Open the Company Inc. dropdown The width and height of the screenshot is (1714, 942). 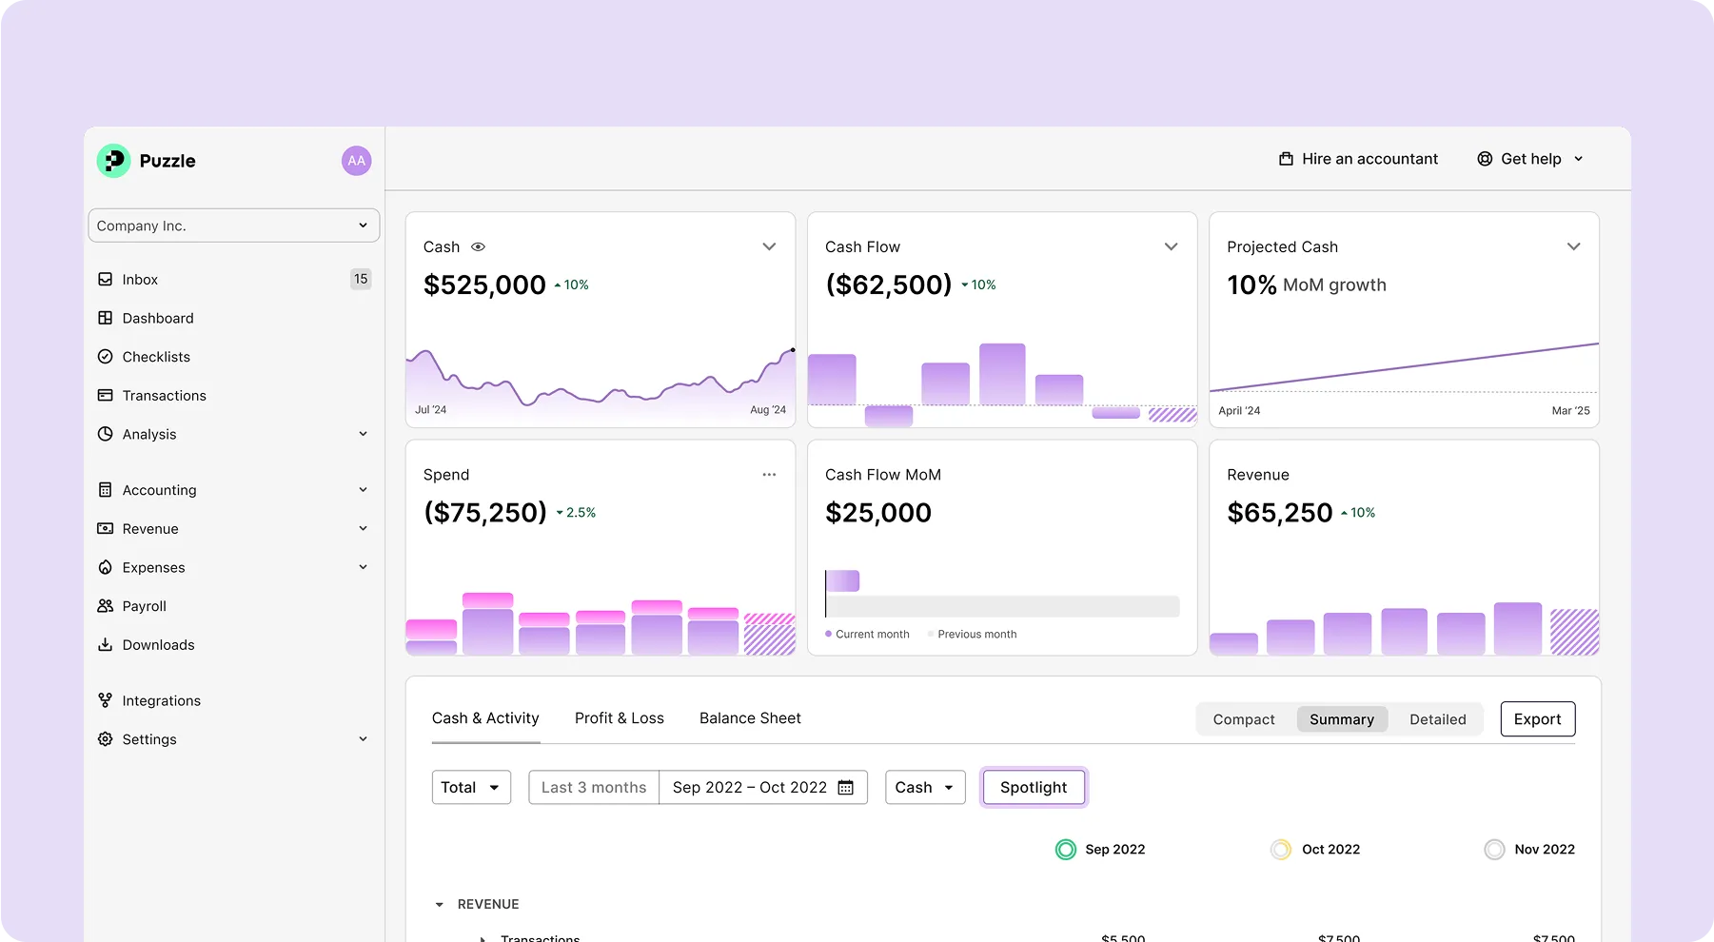pos(234,226)
